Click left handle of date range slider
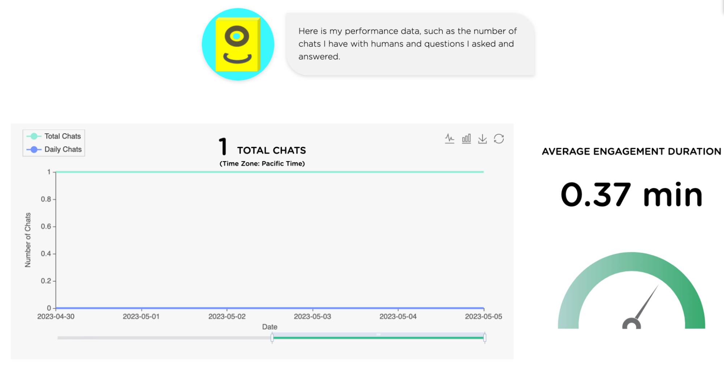 pos(272,338)
